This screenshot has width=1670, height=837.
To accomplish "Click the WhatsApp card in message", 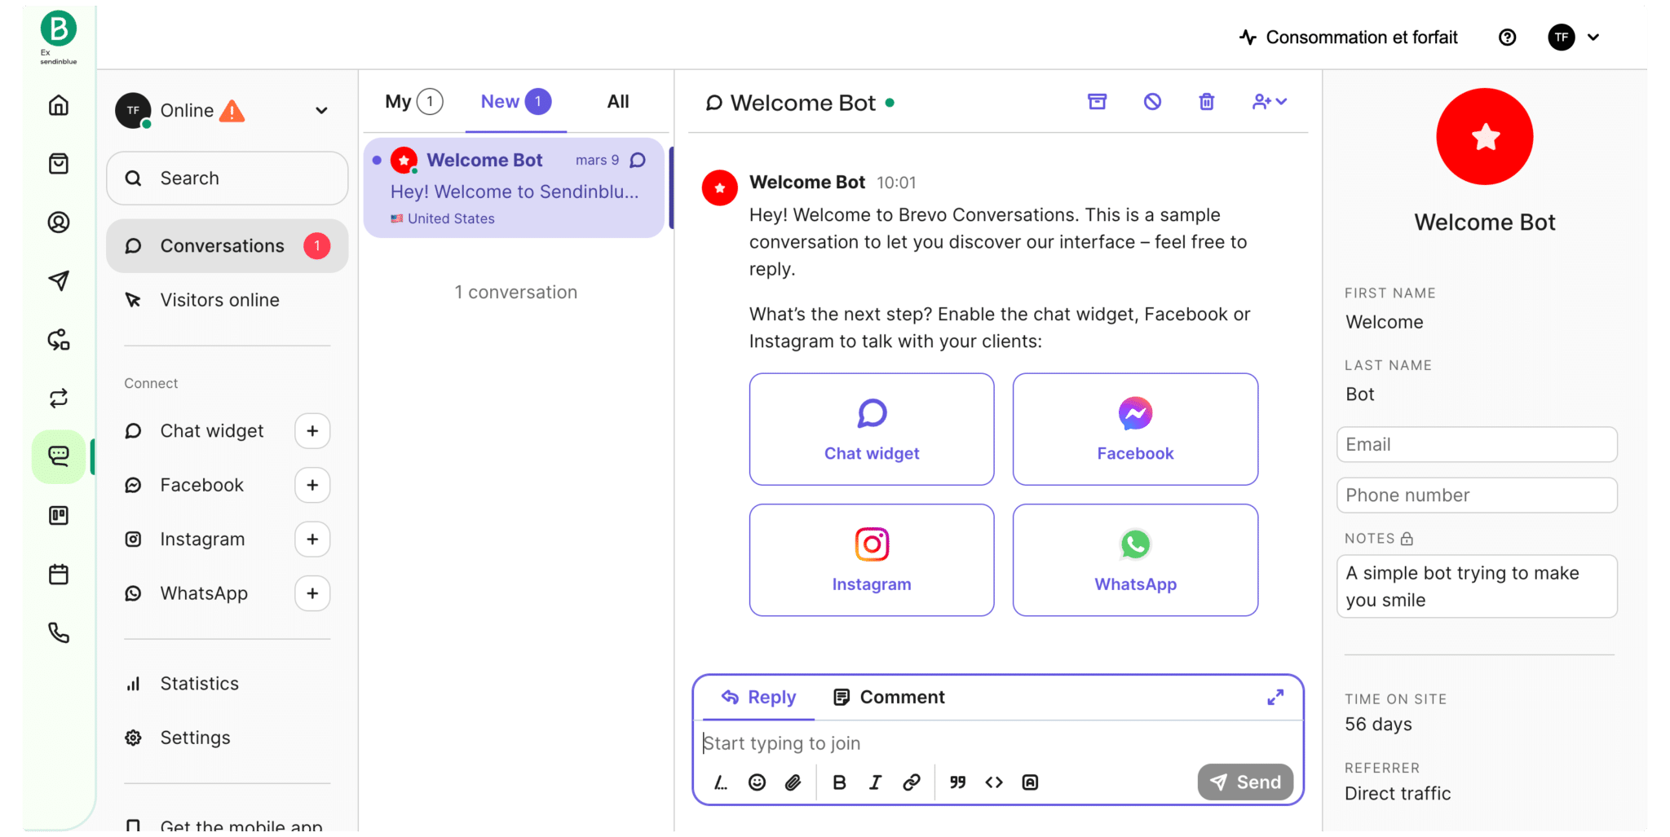I will pos(1135,560).
